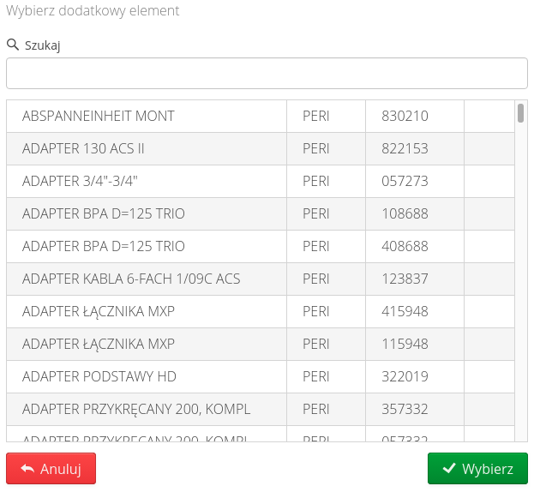Image resolution: width=534 pixels, height=498 pixels.
Task: Pick the ADAPTER KABLA 6-FACH 1/09C ACS row
Action: (x=131, y=279)
